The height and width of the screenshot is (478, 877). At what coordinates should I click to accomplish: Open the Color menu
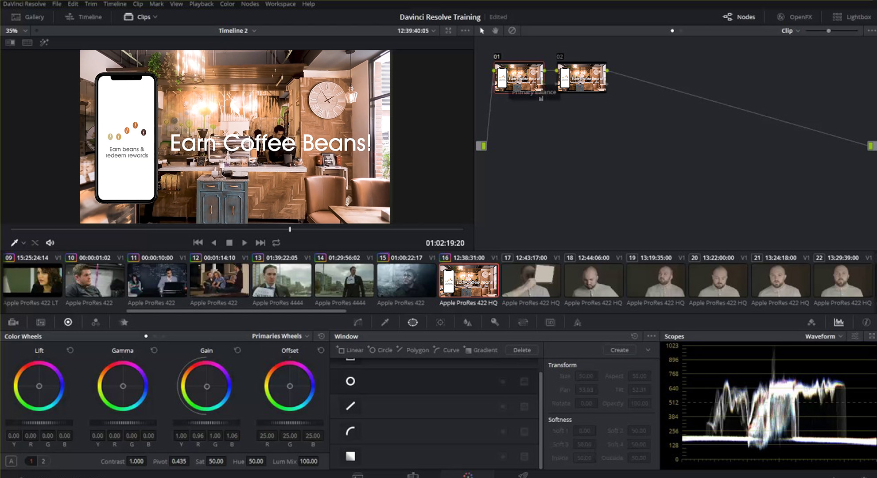[x=227, y=4]
